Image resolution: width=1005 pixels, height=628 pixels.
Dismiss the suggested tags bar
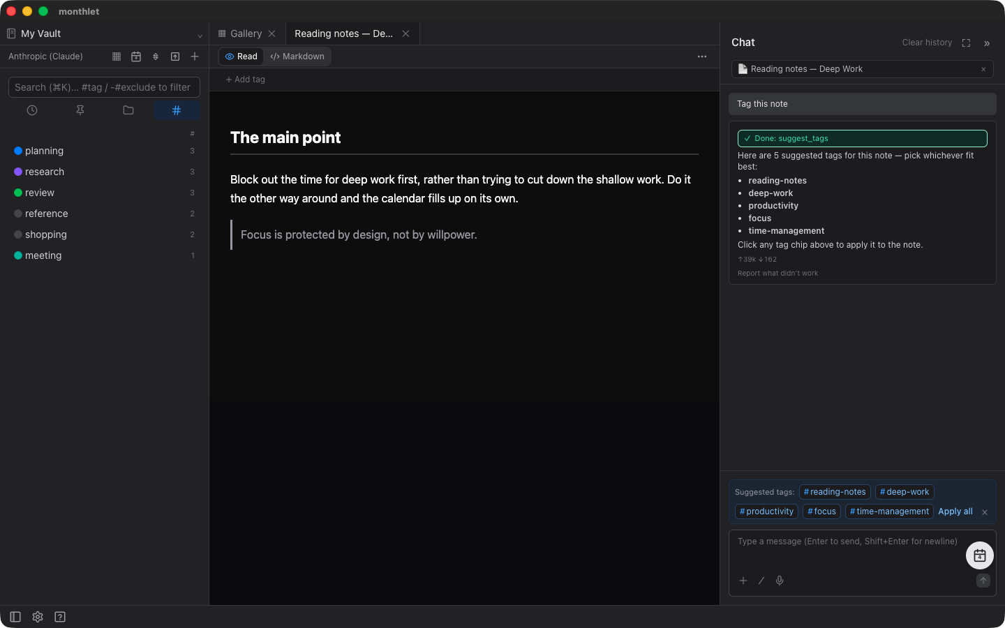click(x=985, y=512)
